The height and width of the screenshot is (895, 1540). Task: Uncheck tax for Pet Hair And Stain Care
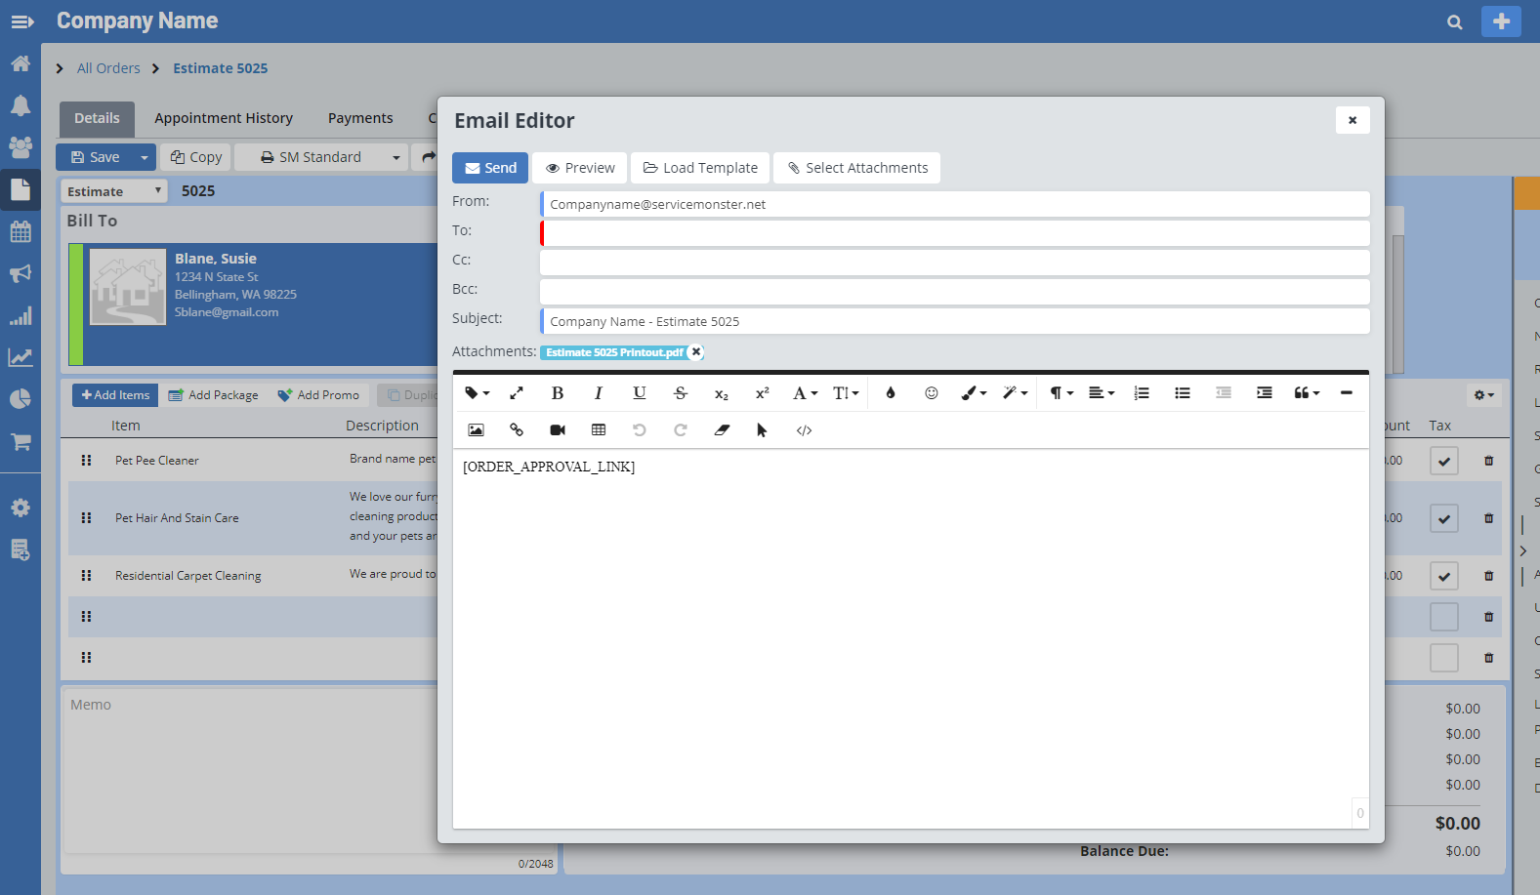[x=1443, y=518]
